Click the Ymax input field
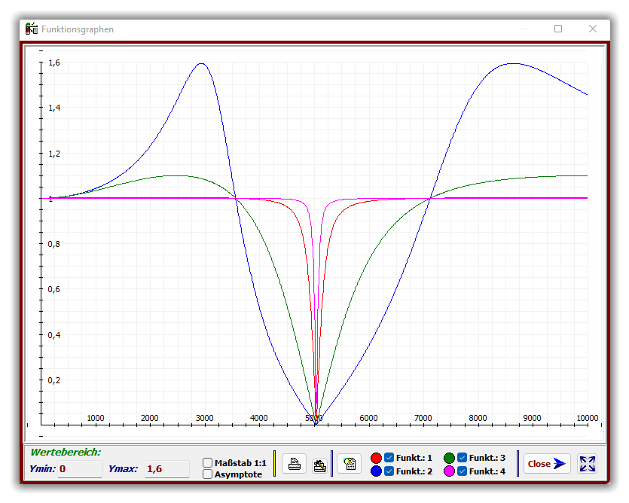 pos(166,469)
